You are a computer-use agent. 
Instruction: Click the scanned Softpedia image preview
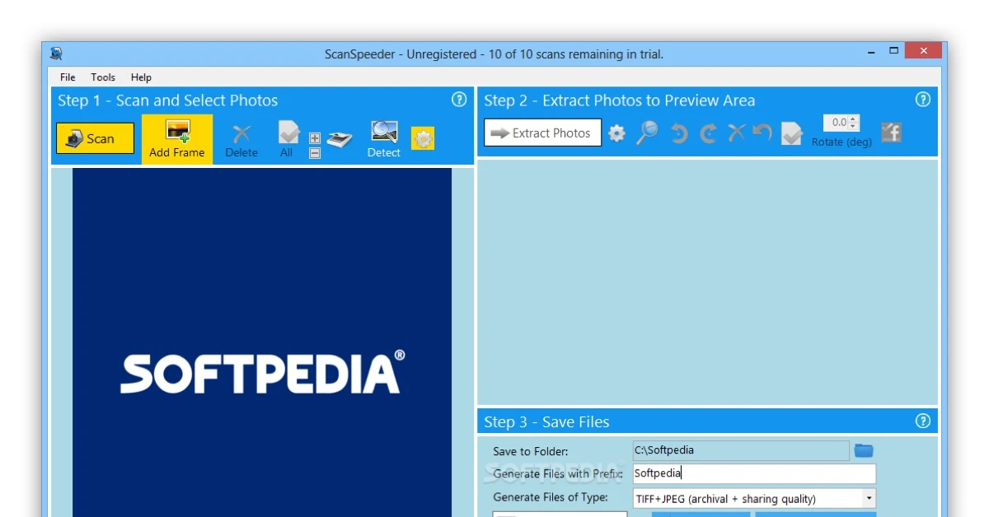point(262,342)
